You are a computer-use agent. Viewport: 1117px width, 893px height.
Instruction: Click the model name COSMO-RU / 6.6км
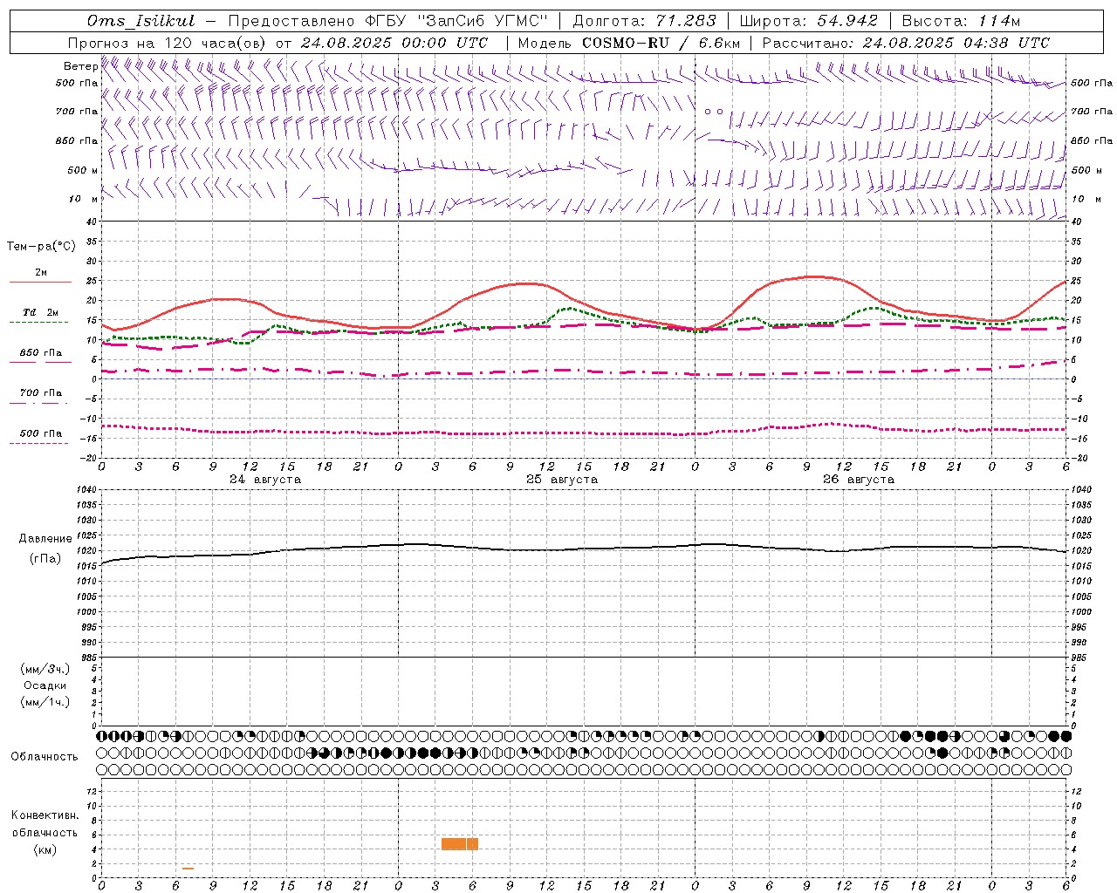tap(661, 43)
